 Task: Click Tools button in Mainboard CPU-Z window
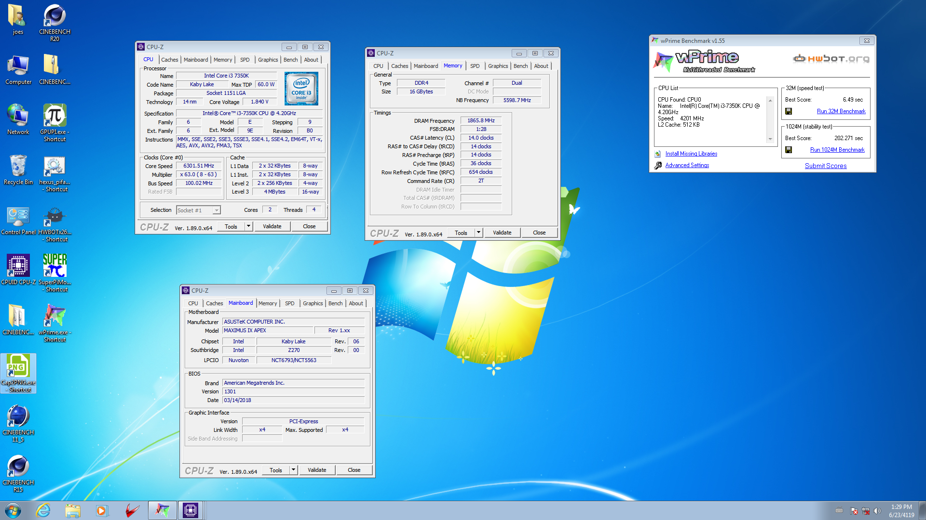click(x=276, y=470)
